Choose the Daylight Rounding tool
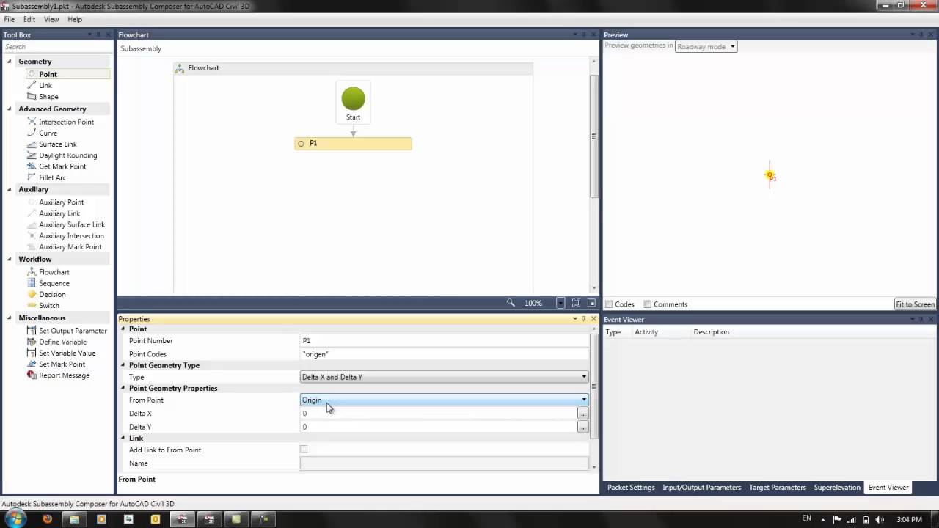The width and height of the screenshot is (939, 528). pos(67,155)
